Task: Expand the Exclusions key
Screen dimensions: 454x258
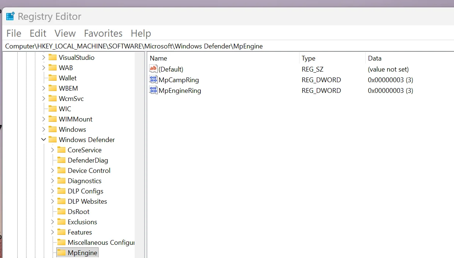Action: click(x=53, y=222)
